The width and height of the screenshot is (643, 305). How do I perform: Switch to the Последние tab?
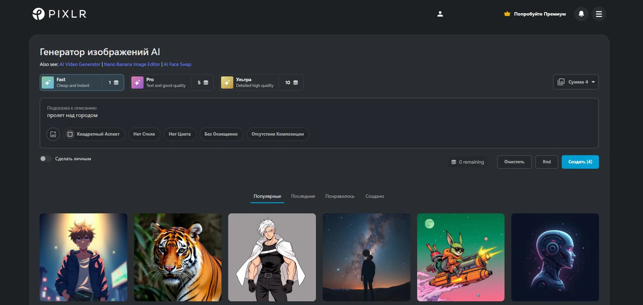click(x=303, y=196)
